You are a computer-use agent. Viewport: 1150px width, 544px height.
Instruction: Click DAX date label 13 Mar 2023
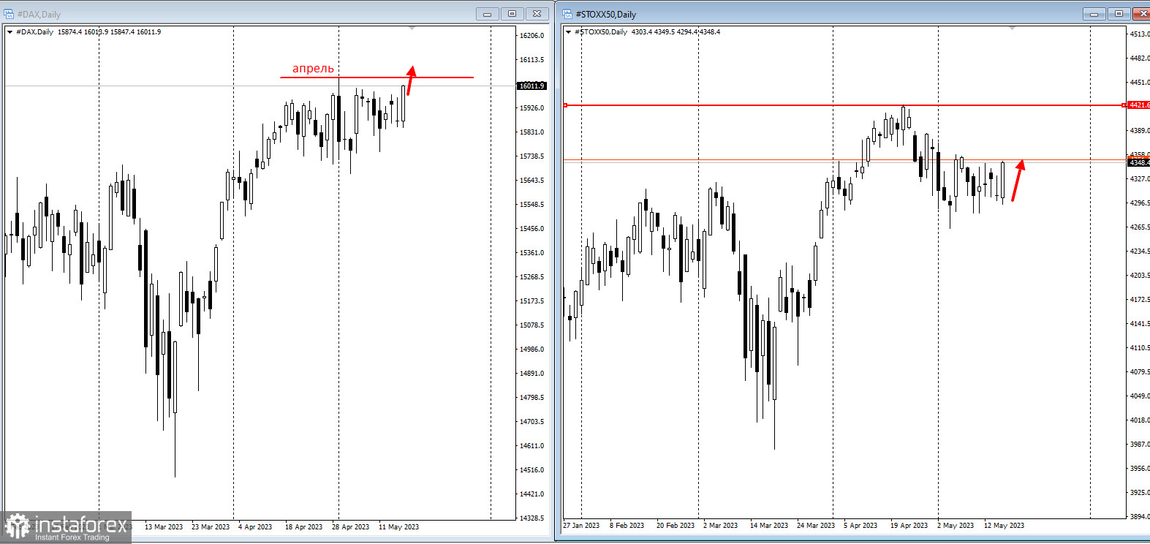click(164, 527)
